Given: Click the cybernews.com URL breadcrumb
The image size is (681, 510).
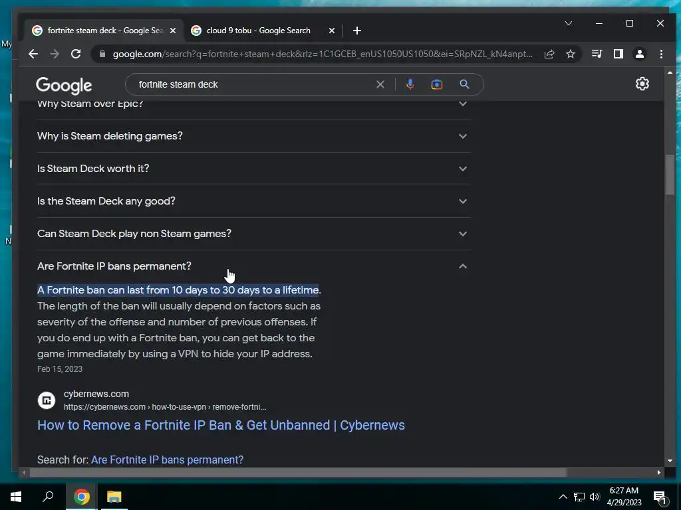Looking at the screenshot, I should tap(165, 407).
